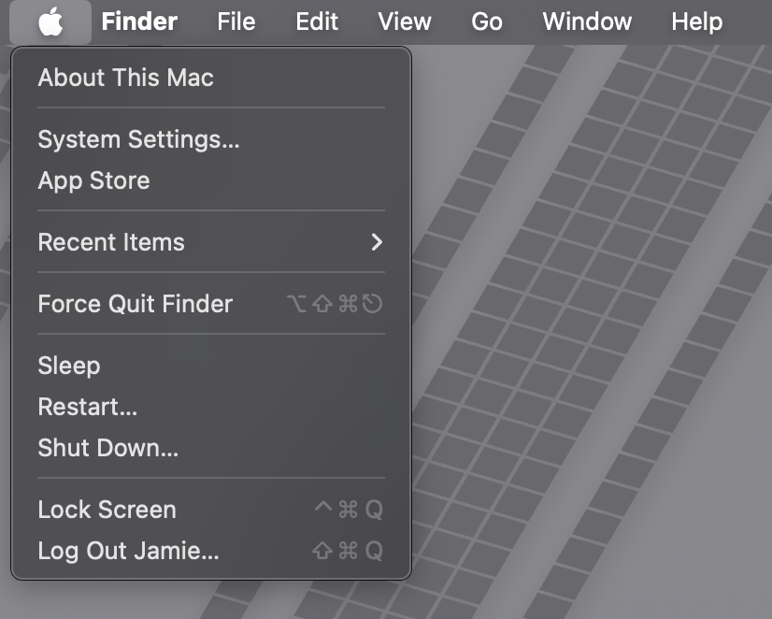Choose Restart from the menu
The height and width of the screenshot is (619, 772).
tap(87, 407)
